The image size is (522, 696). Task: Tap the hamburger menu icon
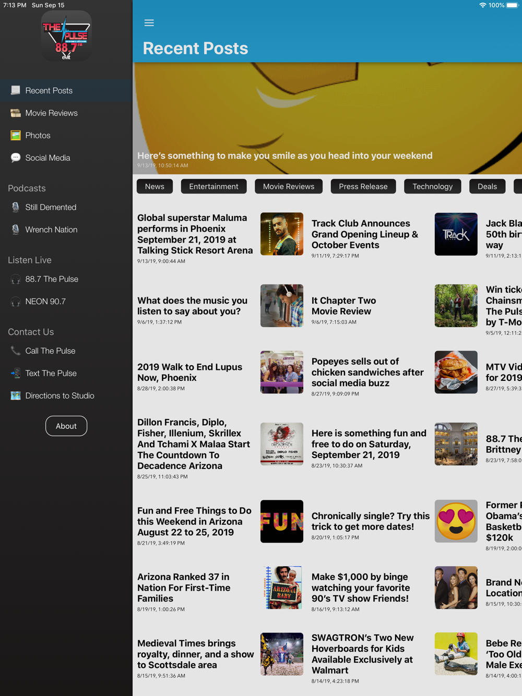tap(149, 23)
